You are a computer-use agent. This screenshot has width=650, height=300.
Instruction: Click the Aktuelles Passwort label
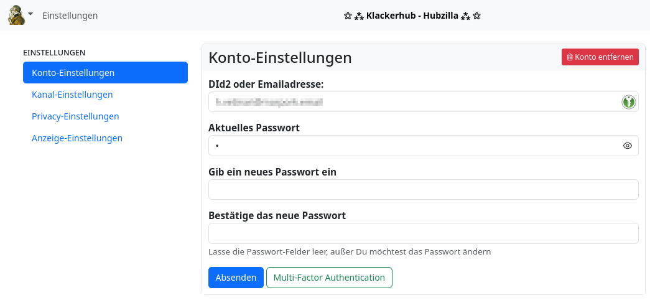coord(254,128)
